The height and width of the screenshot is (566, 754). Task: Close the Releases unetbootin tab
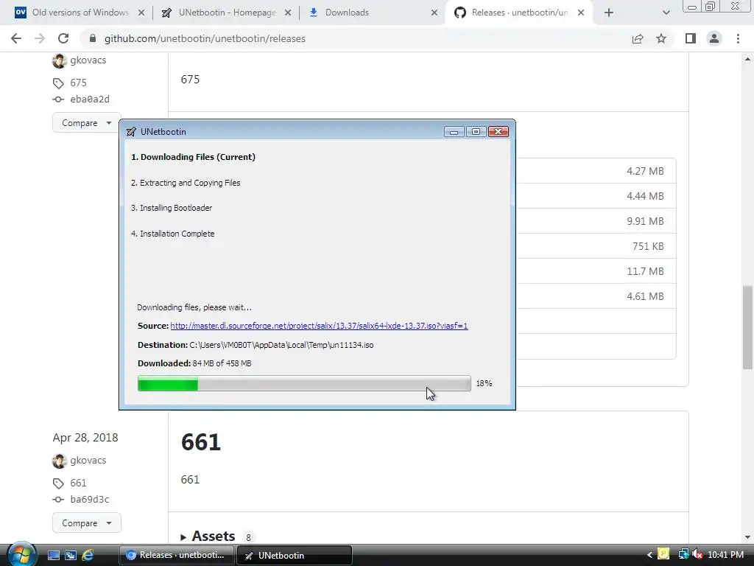[581, 13]
